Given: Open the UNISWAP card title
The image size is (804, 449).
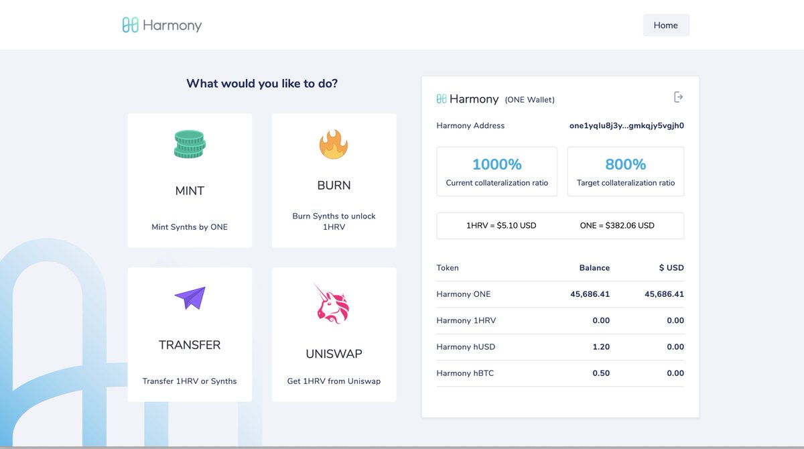Looking at the screenshot, I should coord(334,354).
